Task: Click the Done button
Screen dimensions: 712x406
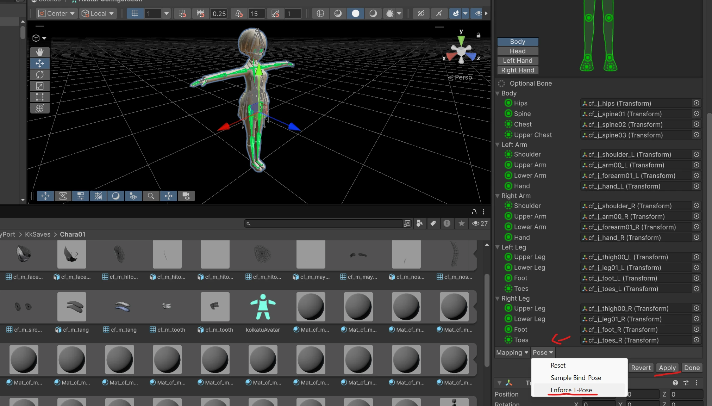Action: (692, 368)
